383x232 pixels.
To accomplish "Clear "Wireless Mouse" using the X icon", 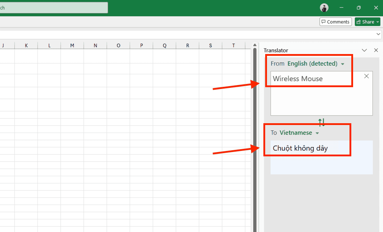I will click(x=366, y=76).
